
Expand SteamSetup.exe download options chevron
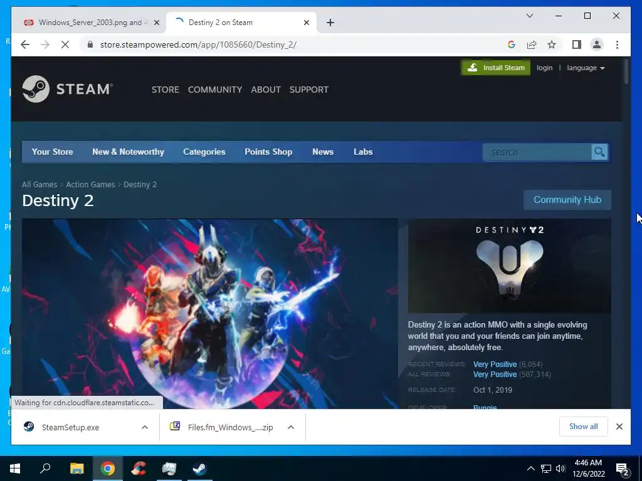(x=145, y=427)
